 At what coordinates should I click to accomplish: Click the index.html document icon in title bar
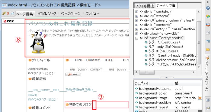[x=5, y=5]
